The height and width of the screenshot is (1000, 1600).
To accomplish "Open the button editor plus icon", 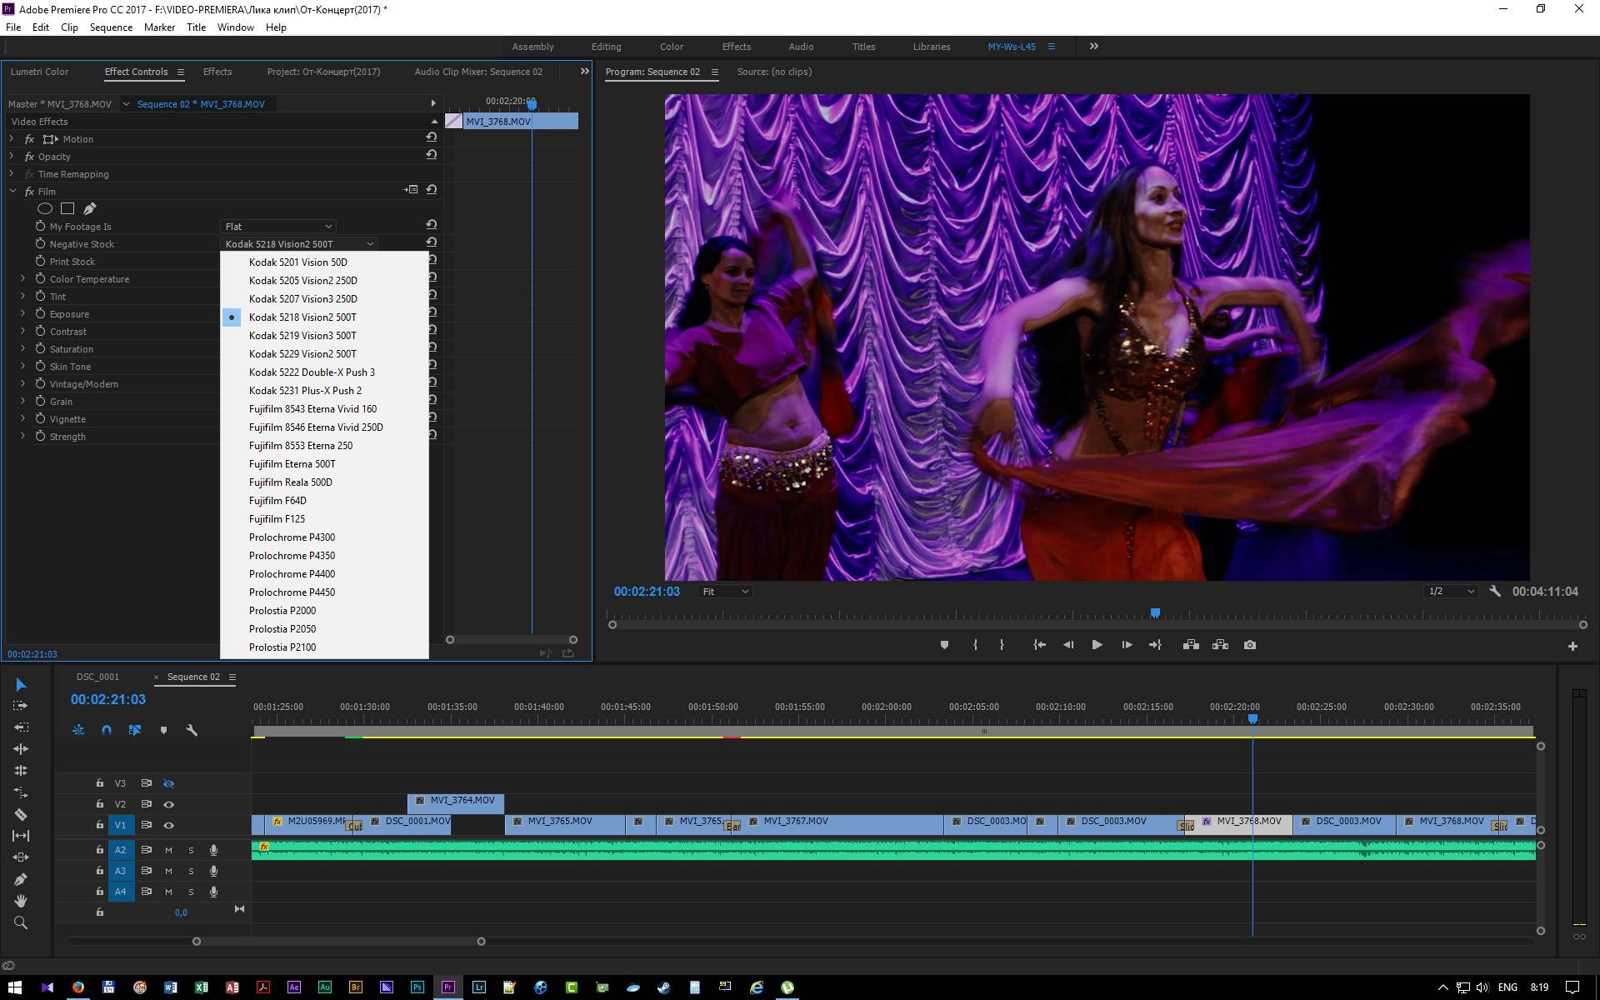I will pyautogui.click(x=1572, y=646).
